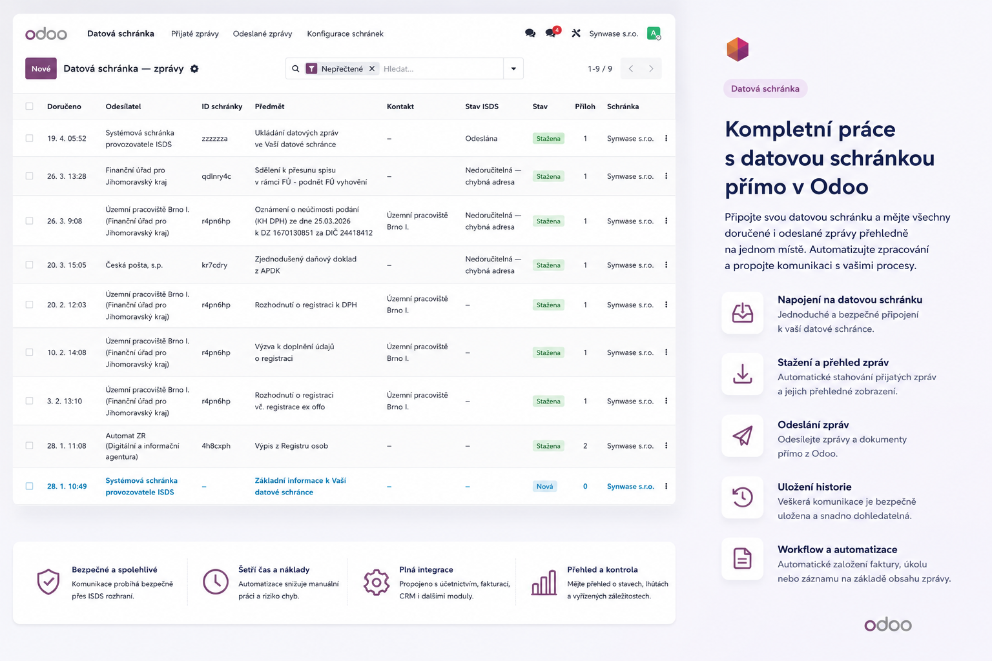
Task: Open the developer tools wrench icon
Action: [576, 33]
